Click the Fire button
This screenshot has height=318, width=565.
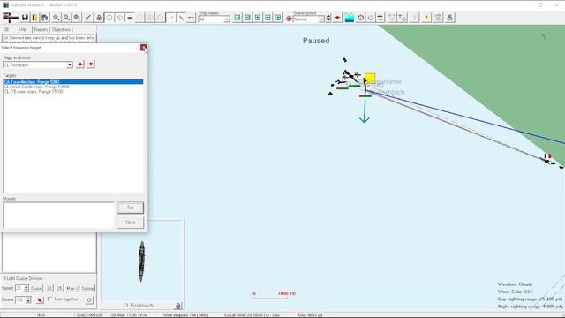click(x=131, y=208)
